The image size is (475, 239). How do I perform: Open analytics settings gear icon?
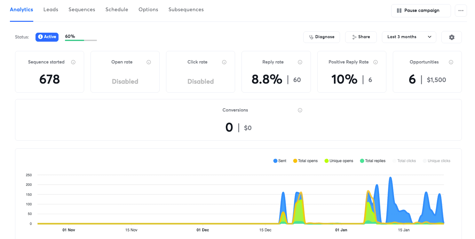pyautogui.click(x=451, y=37)
